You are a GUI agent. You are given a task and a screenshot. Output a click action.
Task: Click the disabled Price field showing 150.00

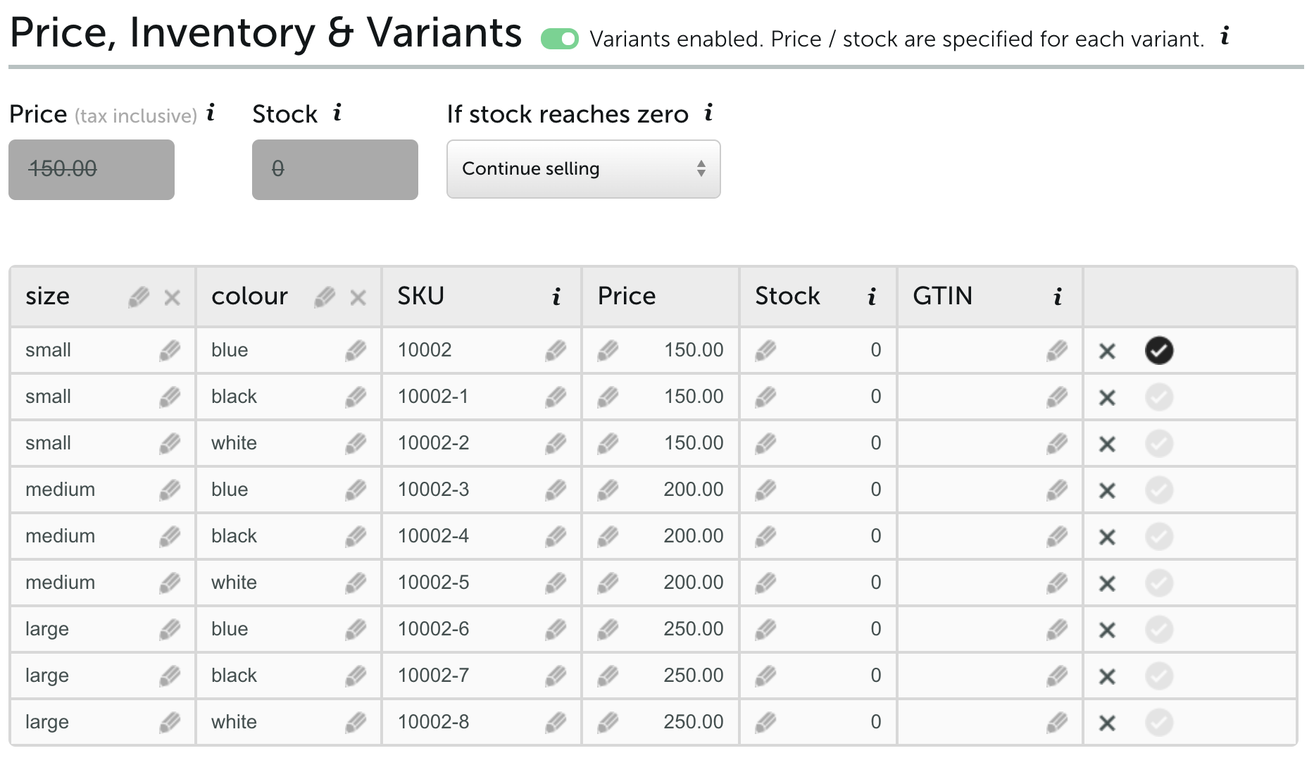pyautogui.click(x=92, y=170)
